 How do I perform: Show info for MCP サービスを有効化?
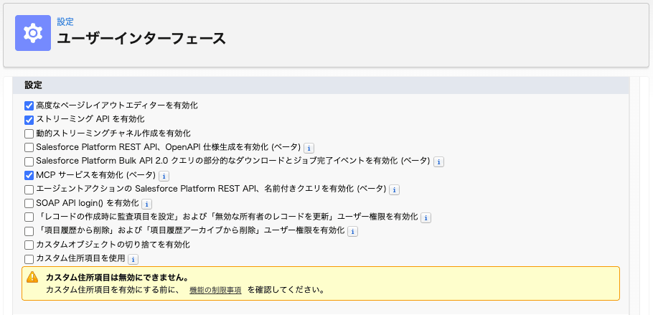[164, 176]
